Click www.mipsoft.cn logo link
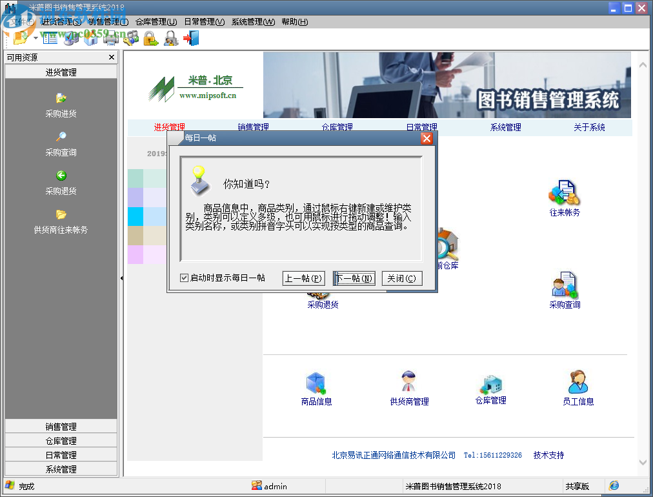Viewport: 653px width, 497px height. tap(208, 96)
